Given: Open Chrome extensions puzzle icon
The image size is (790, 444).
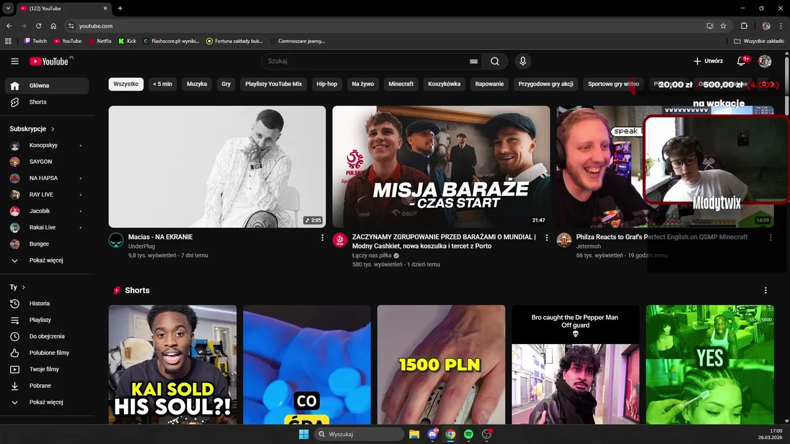Looking at the screenshot, I should pos(744,26).
